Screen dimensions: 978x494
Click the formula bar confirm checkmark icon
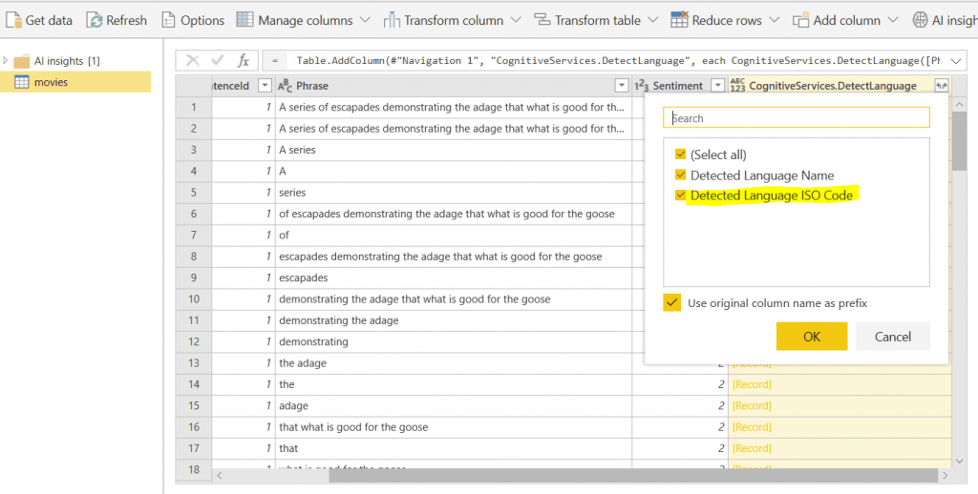pos(218,60)
